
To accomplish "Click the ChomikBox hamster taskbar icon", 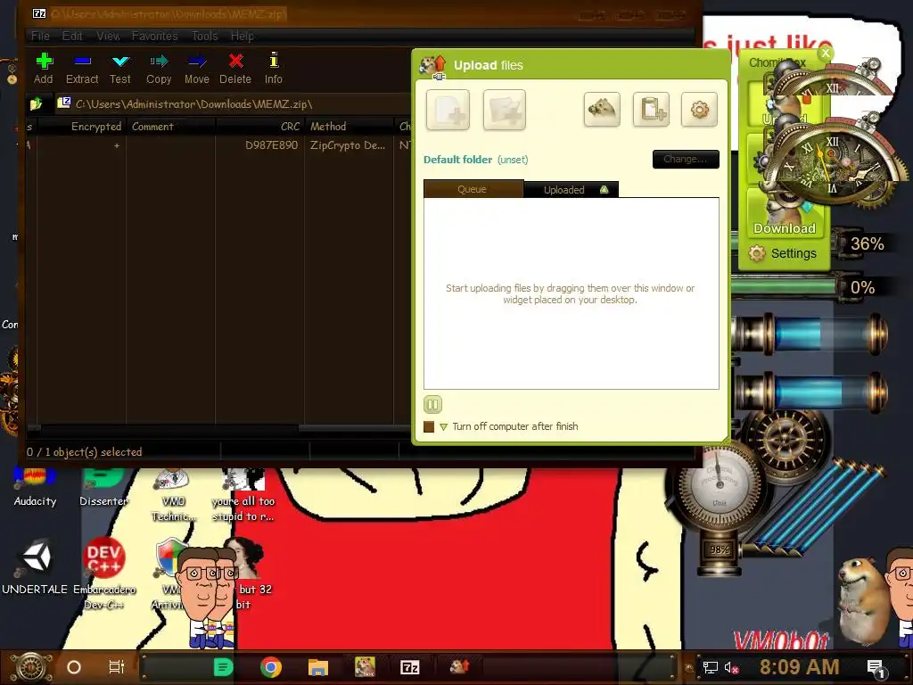I will coord(365,666).
